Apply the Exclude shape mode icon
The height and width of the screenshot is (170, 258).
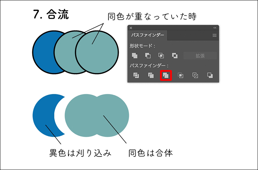click(x=175, y=56)
